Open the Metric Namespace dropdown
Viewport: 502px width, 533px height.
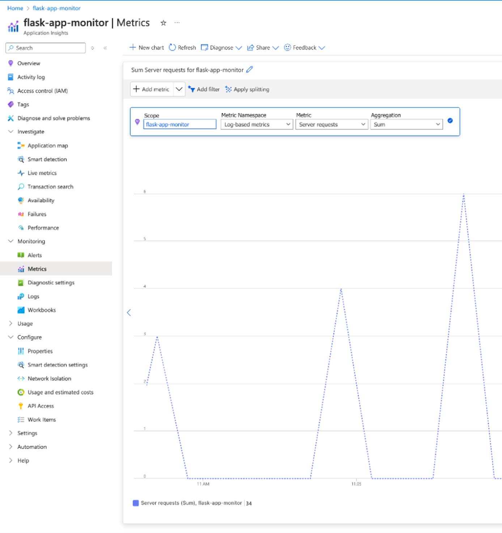[x=256, y=124]
